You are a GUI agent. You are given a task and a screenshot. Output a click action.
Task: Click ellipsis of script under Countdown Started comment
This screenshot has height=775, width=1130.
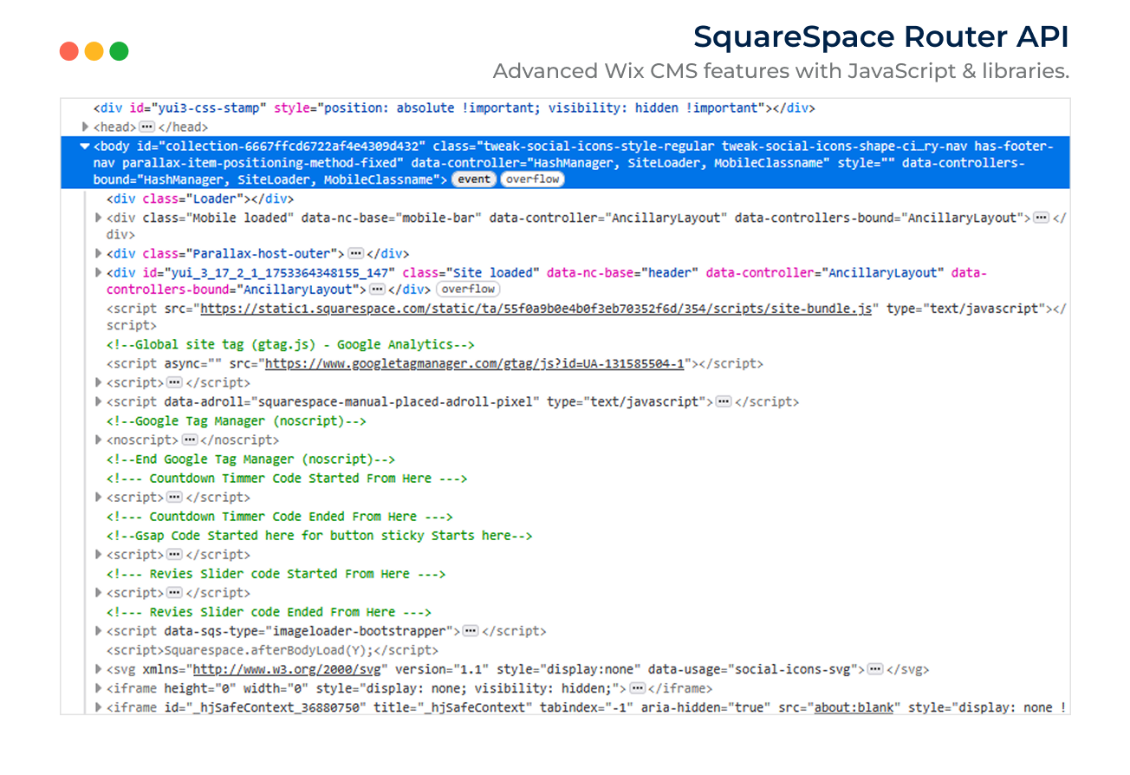click(x=174, y=497)
